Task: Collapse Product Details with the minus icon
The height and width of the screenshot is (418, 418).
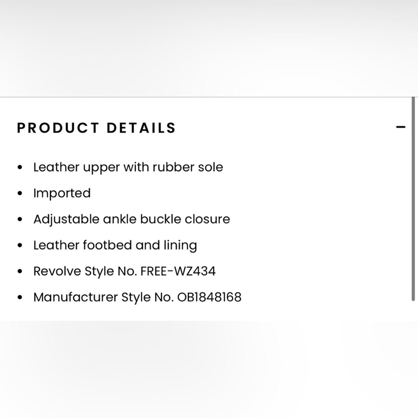Action: 400,127
